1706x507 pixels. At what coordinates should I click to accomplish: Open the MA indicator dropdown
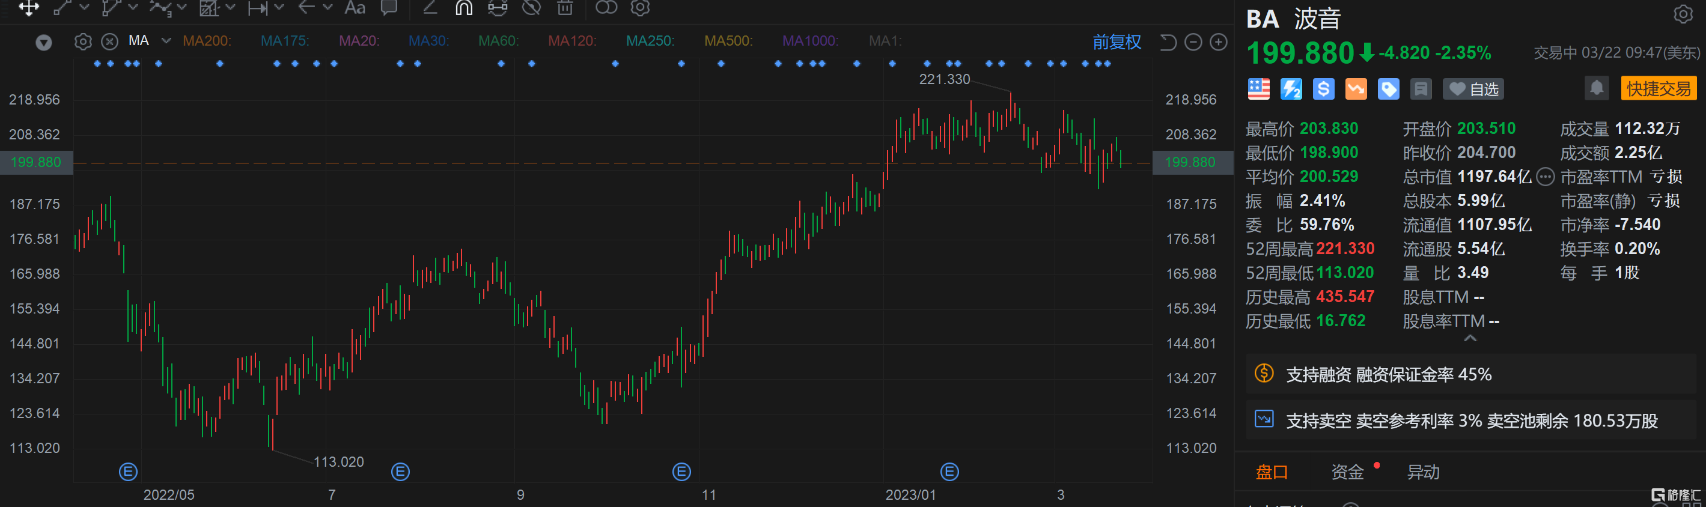tap(166, 41)
